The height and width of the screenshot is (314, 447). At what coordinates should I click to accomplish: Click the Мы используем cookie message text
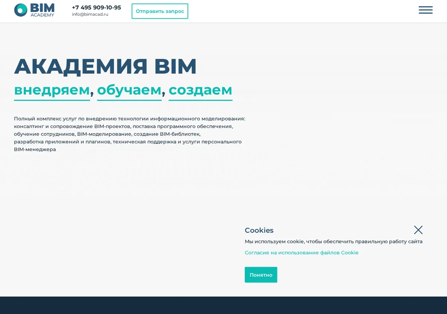[x=333, y=241]
